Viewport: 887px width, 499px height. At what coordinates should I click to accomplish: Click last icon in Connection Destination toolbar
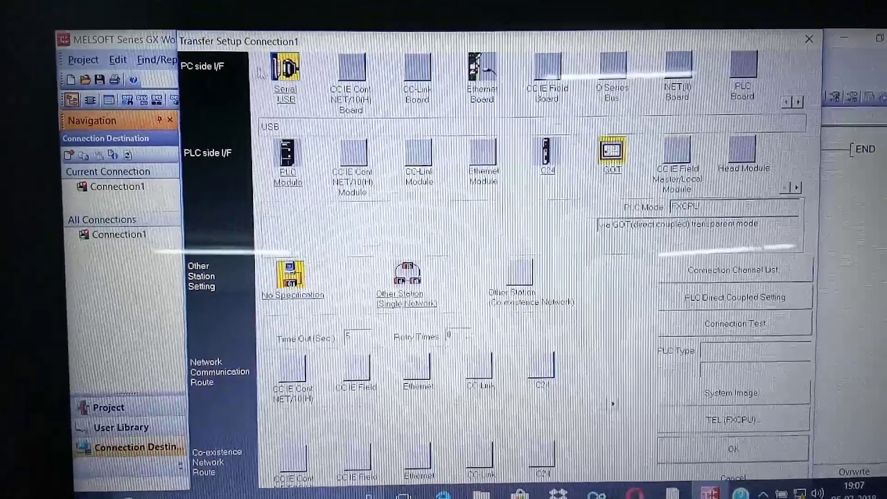[x=127, y=155]
